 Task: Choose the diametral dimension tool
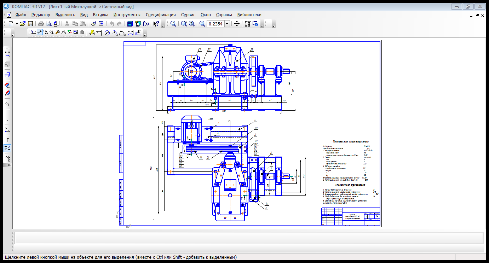pyautogui.click(x=107, y=33)
